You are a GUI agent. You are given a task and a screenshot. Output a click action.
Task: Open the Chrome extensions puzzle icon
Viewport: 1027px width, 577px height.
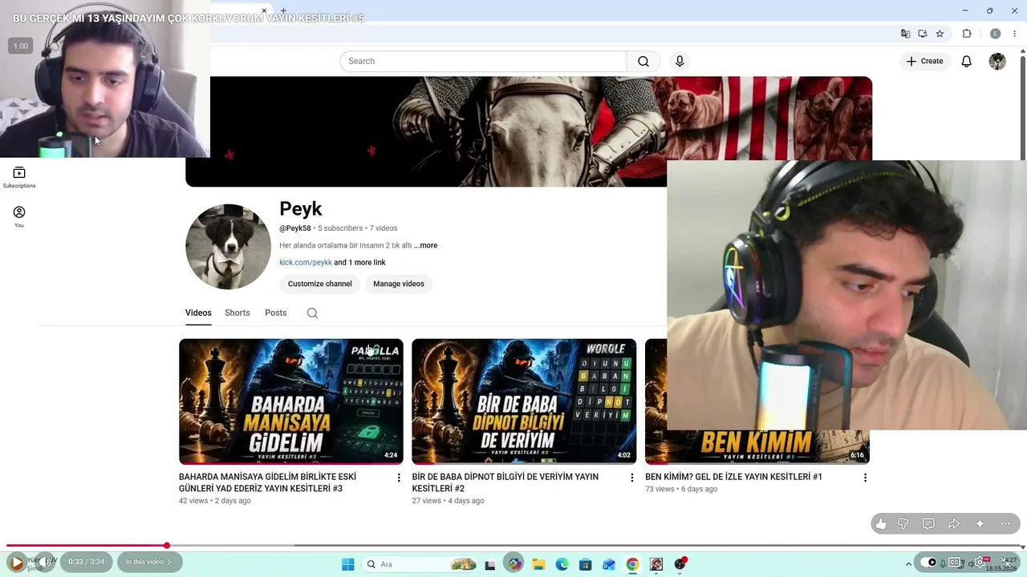967,34
